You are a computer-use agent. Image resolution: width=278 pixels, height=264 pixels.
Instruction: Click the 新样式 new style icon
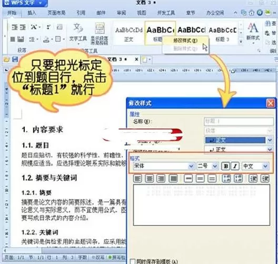pos(253,31)
